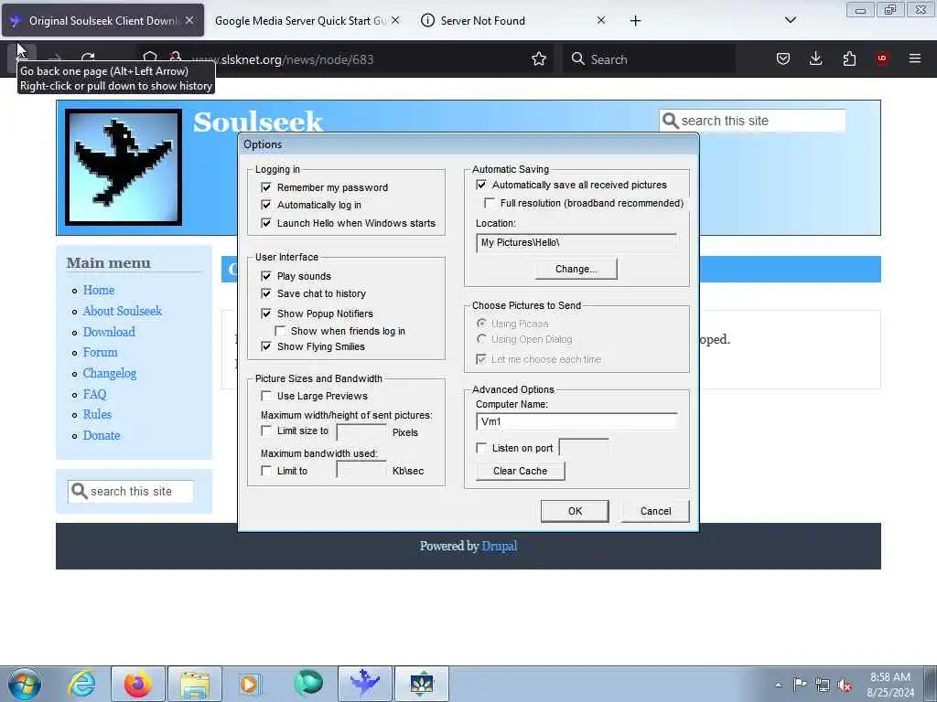Image resolution: width=937 pixels, height=702 pixels.
Task: Reload the page with the refresh icon
Action: (88, 58)
